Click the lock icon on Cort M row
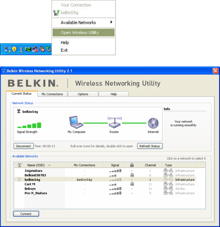The height and width of the screenshot is (227, 220). coord(132,184)
